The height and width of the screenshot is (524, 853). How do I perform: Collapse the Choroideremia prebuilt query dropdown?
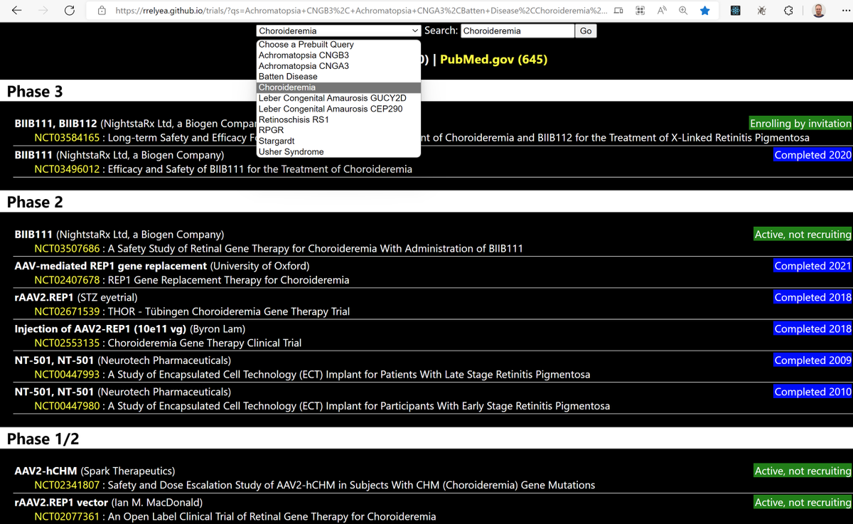pos(338,31)
